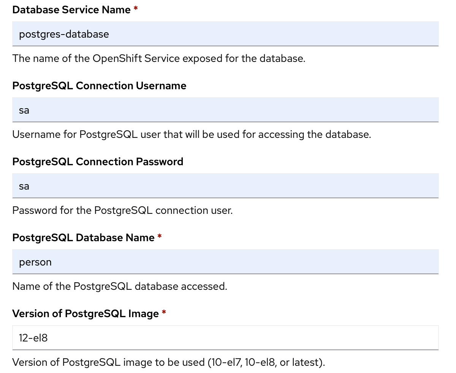
Task: Click the 'PostgreSQL Connection Username' label
Action: [x=99, y=86]
